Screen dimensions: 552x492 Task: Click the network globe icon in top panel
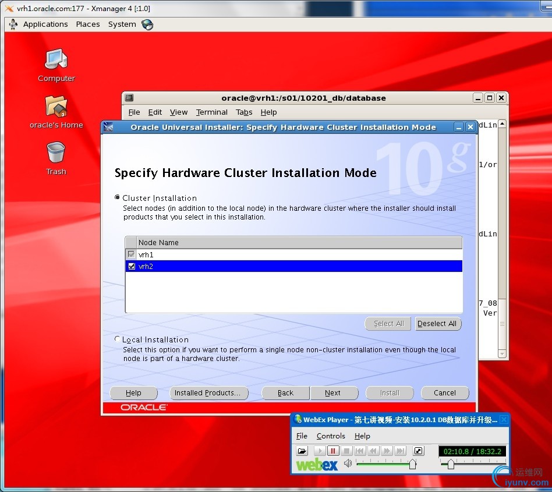147,24
